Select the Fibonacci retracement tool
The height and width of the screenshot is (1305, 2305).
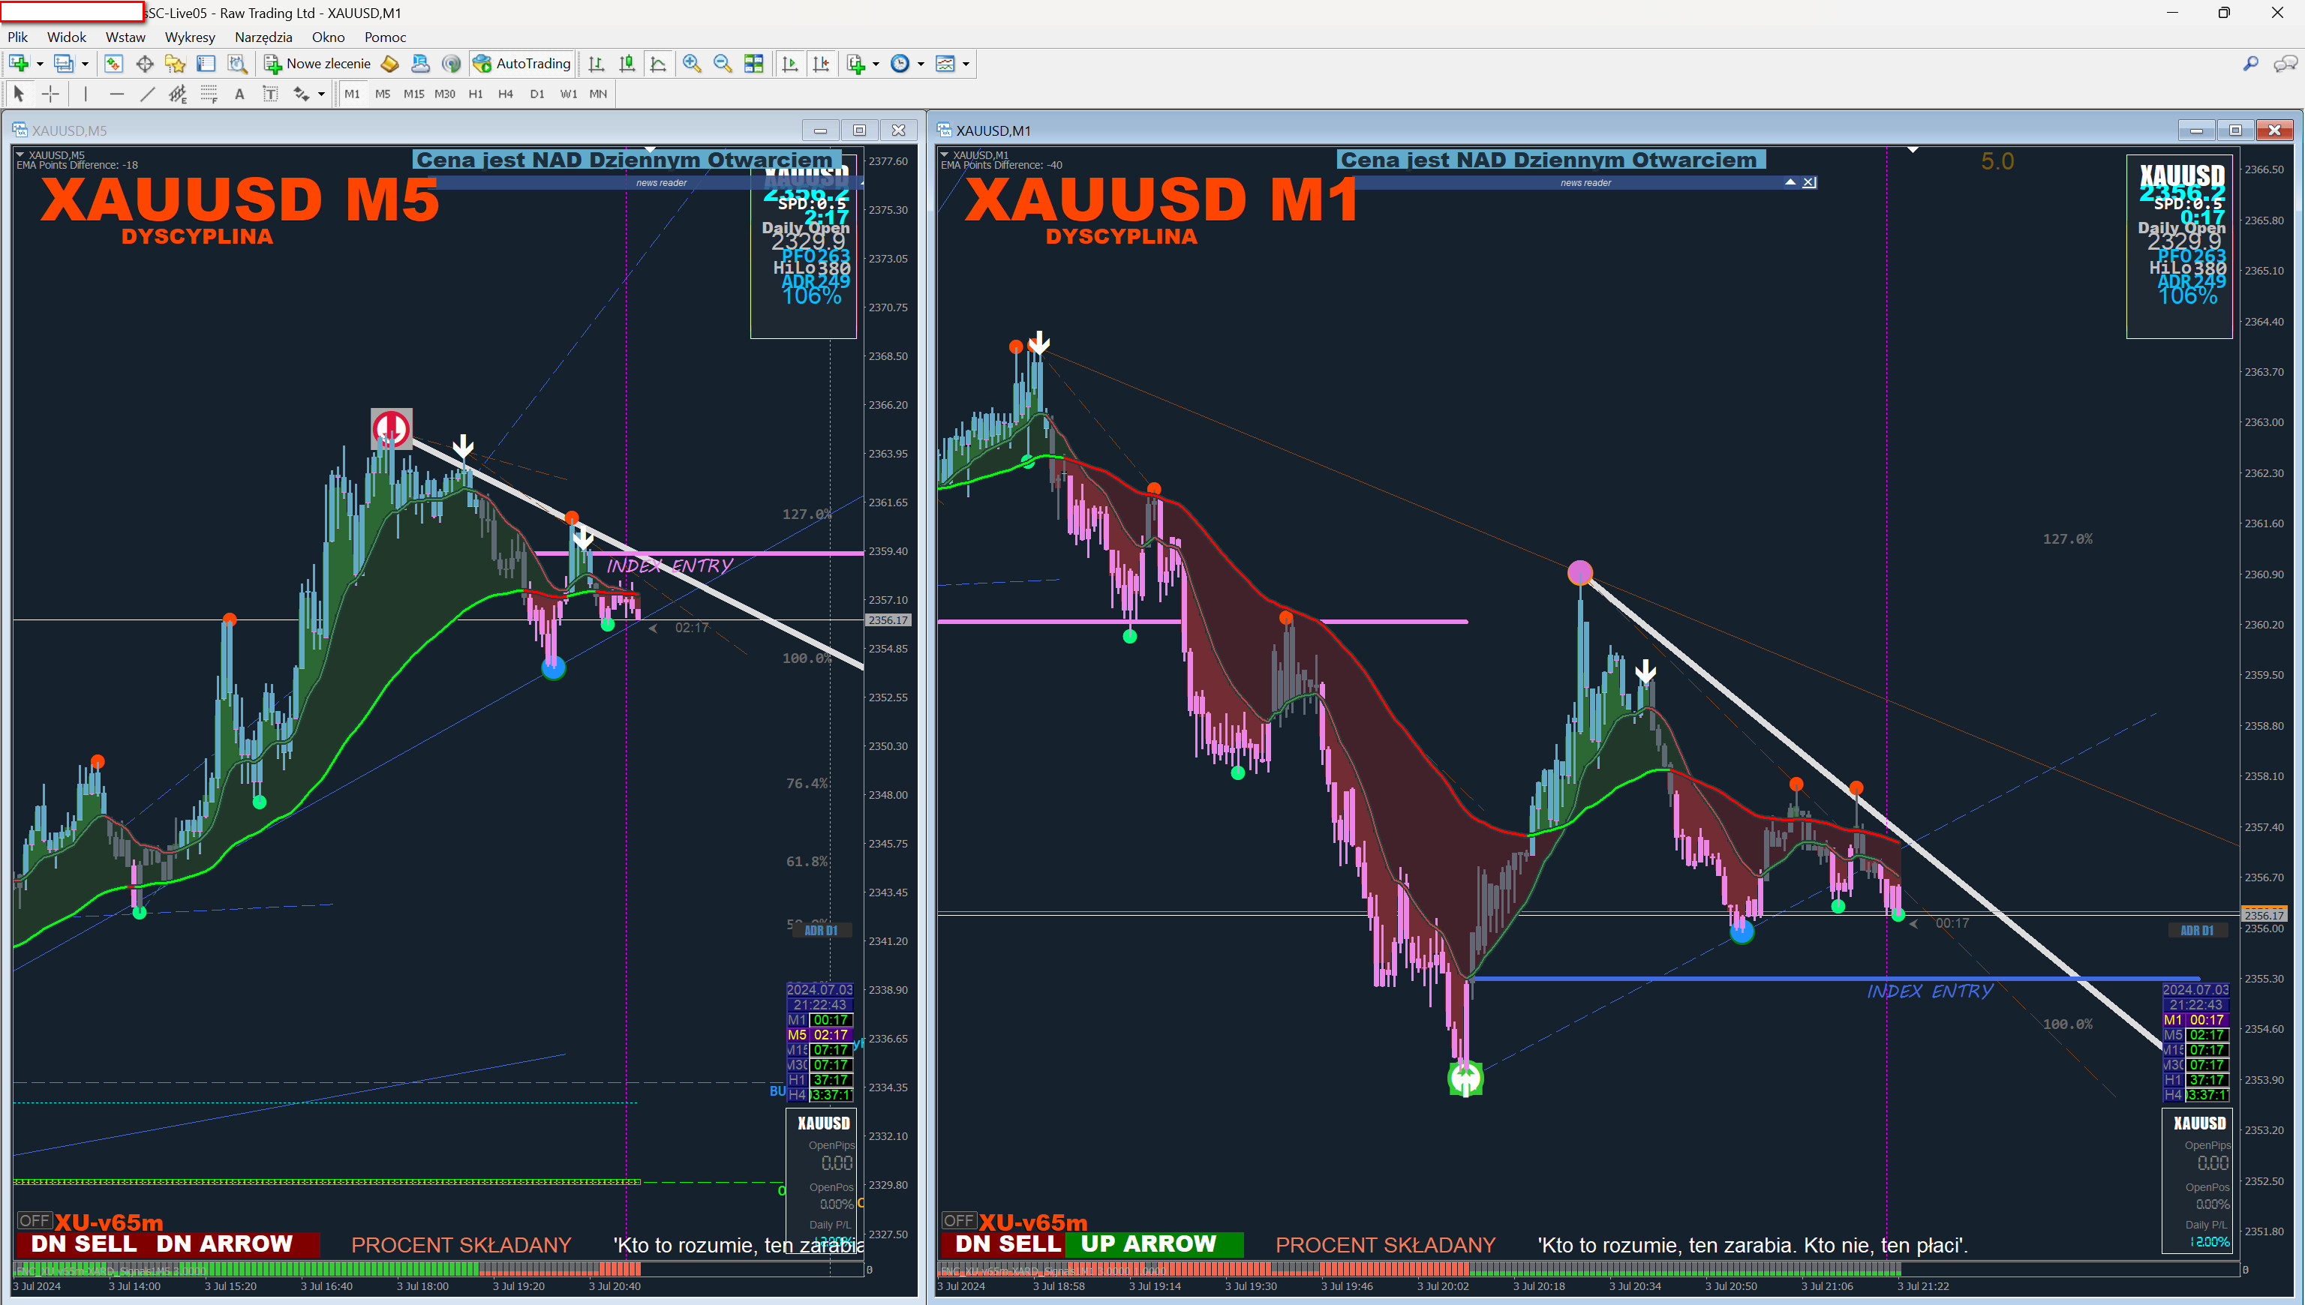(209, 94)
